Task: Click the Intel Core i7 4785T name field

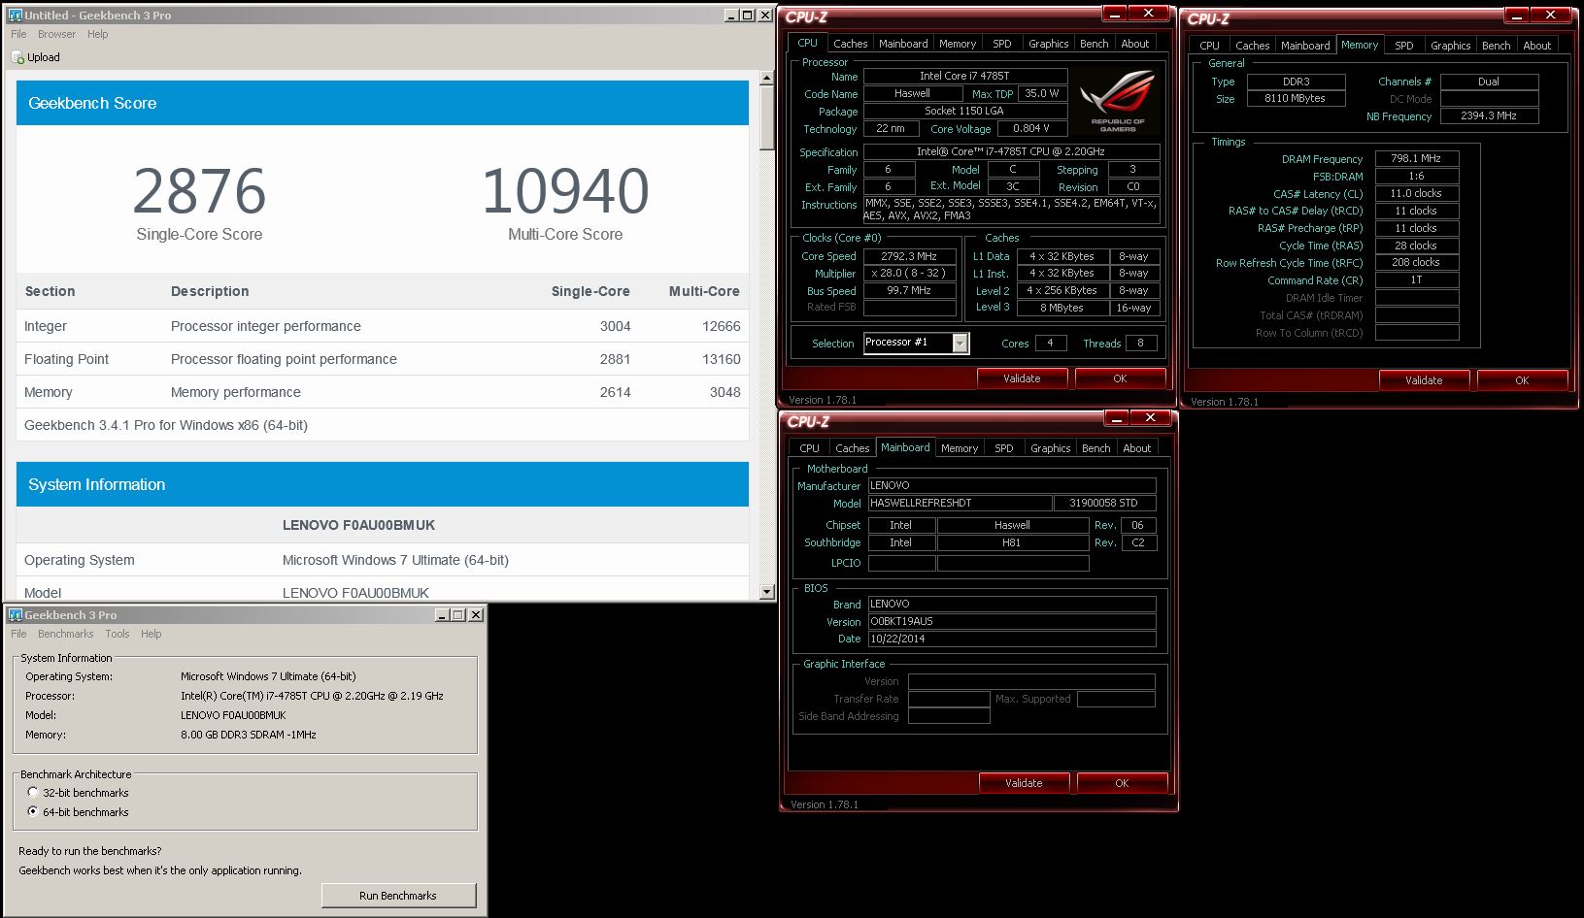Action: 965,76
